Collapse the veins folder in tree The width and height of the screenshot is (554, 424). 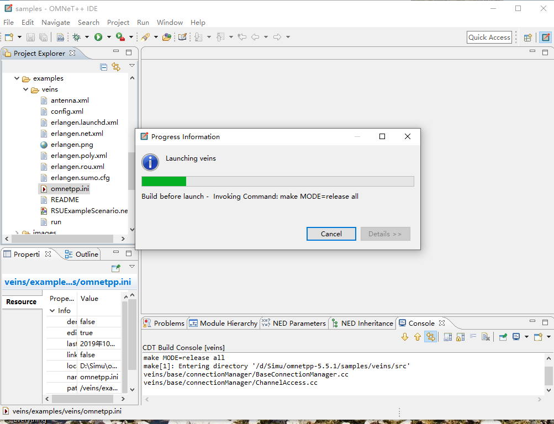25,89
